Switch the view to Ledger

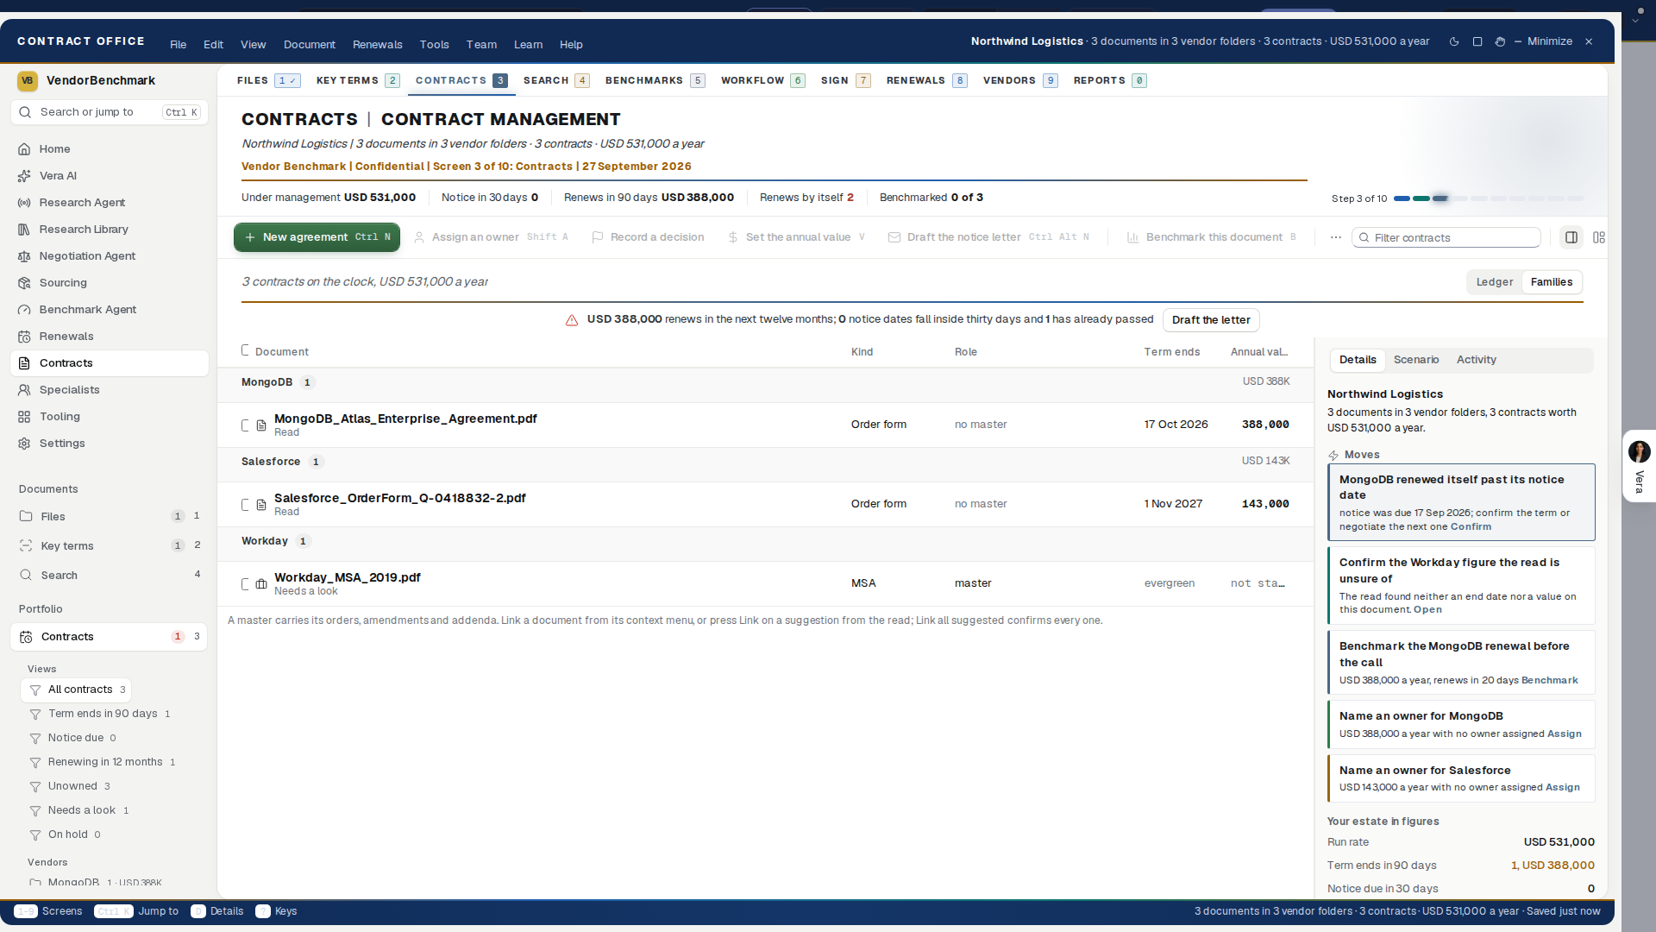tap(1494, 282)
